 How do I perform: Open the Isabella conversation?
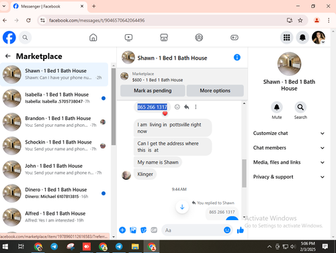(x=54, y=98)
